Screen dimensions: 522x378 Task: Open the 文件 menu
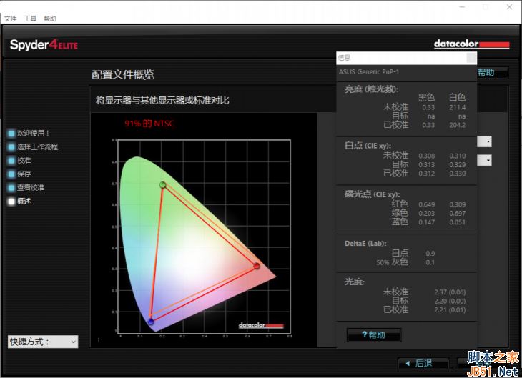click(x=10, y=19)
